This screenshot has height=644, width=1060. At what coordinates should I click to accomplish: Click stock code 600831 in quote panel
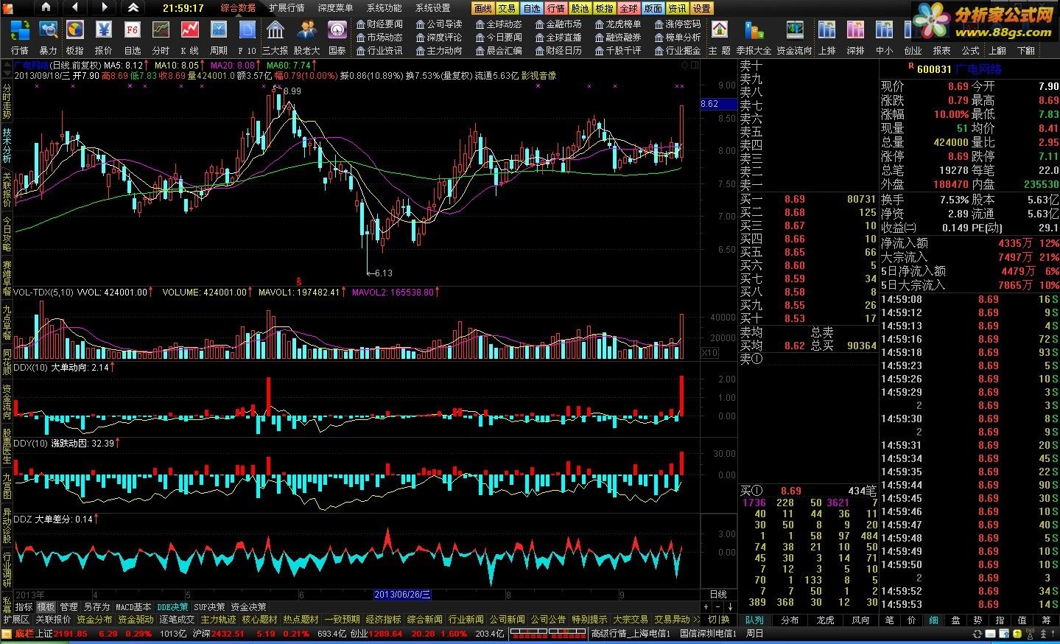pos(934,69)
